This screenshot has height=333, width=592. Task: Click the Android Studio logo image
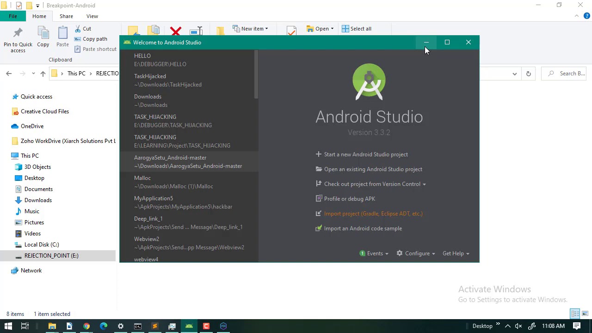click(369, 82)
